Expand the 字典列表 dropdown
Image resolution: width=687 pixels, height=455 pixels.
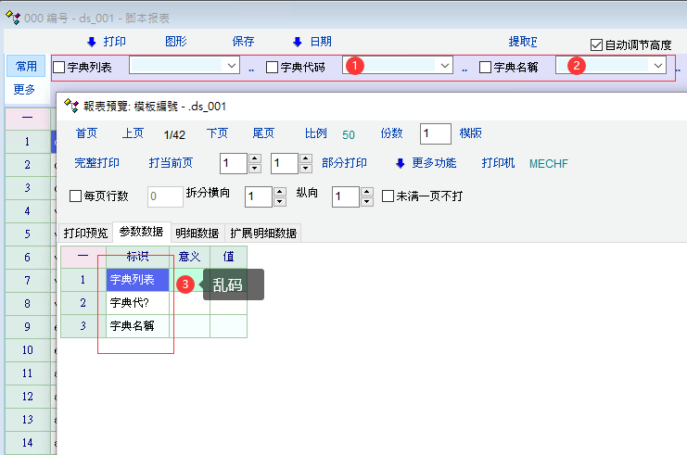pyautogui.click(x=232, y=66)
